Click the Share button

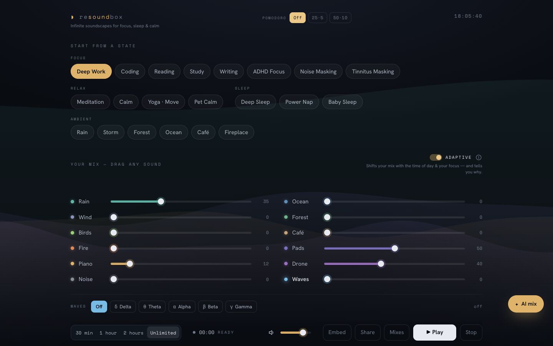click(368, 333)
